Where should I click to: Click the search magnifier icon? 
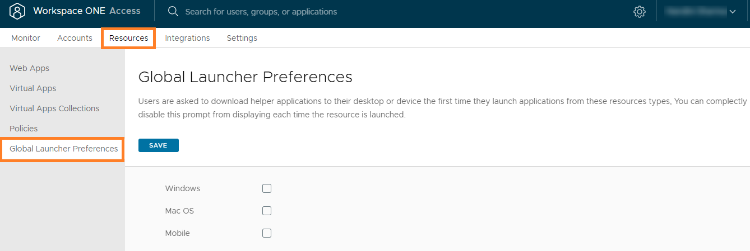point(173,11)
